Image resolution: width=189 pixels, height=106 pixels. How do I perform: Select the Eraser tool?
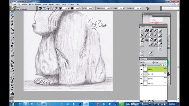point(12,25)
